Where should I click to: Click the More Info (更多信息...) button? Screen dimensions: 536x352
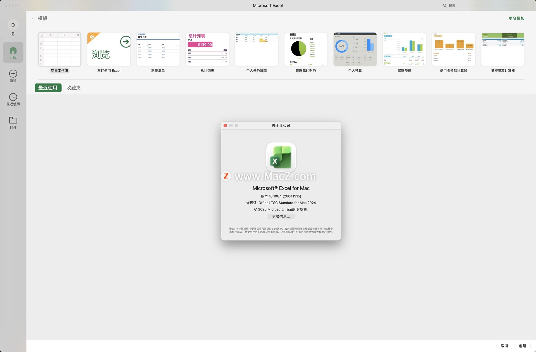click(x=281, y=217)
